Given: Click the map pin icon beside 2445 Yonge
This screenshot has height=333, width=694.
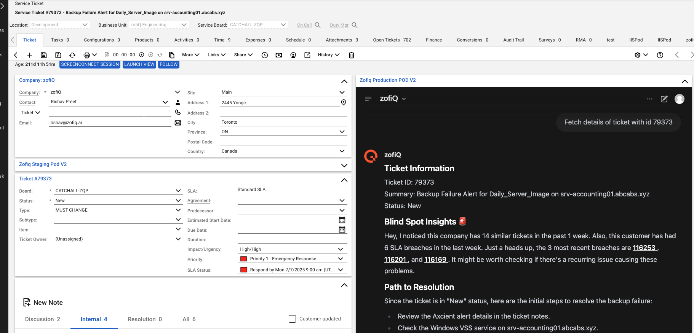Looking at the screenshot, I should [344, 102].
